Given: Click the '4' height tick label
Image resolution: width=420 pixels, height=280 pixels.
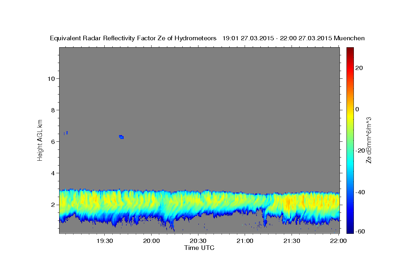Looking at the screenshot, I should tap(53, 173).
